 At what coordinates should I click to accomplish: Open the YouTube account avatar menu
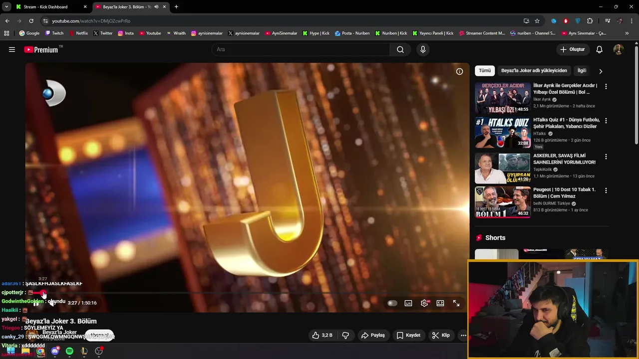pyautogui.click(x=618, y=49)
